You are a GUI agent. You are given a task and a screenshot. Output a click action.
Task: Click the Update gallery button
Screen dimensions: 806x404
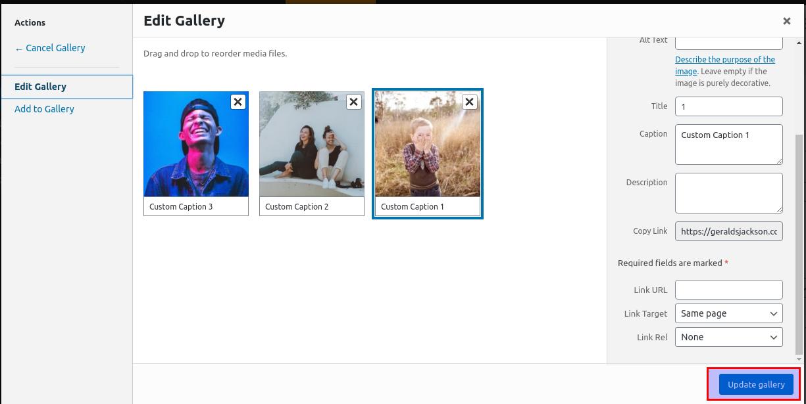tap(756, 385)
